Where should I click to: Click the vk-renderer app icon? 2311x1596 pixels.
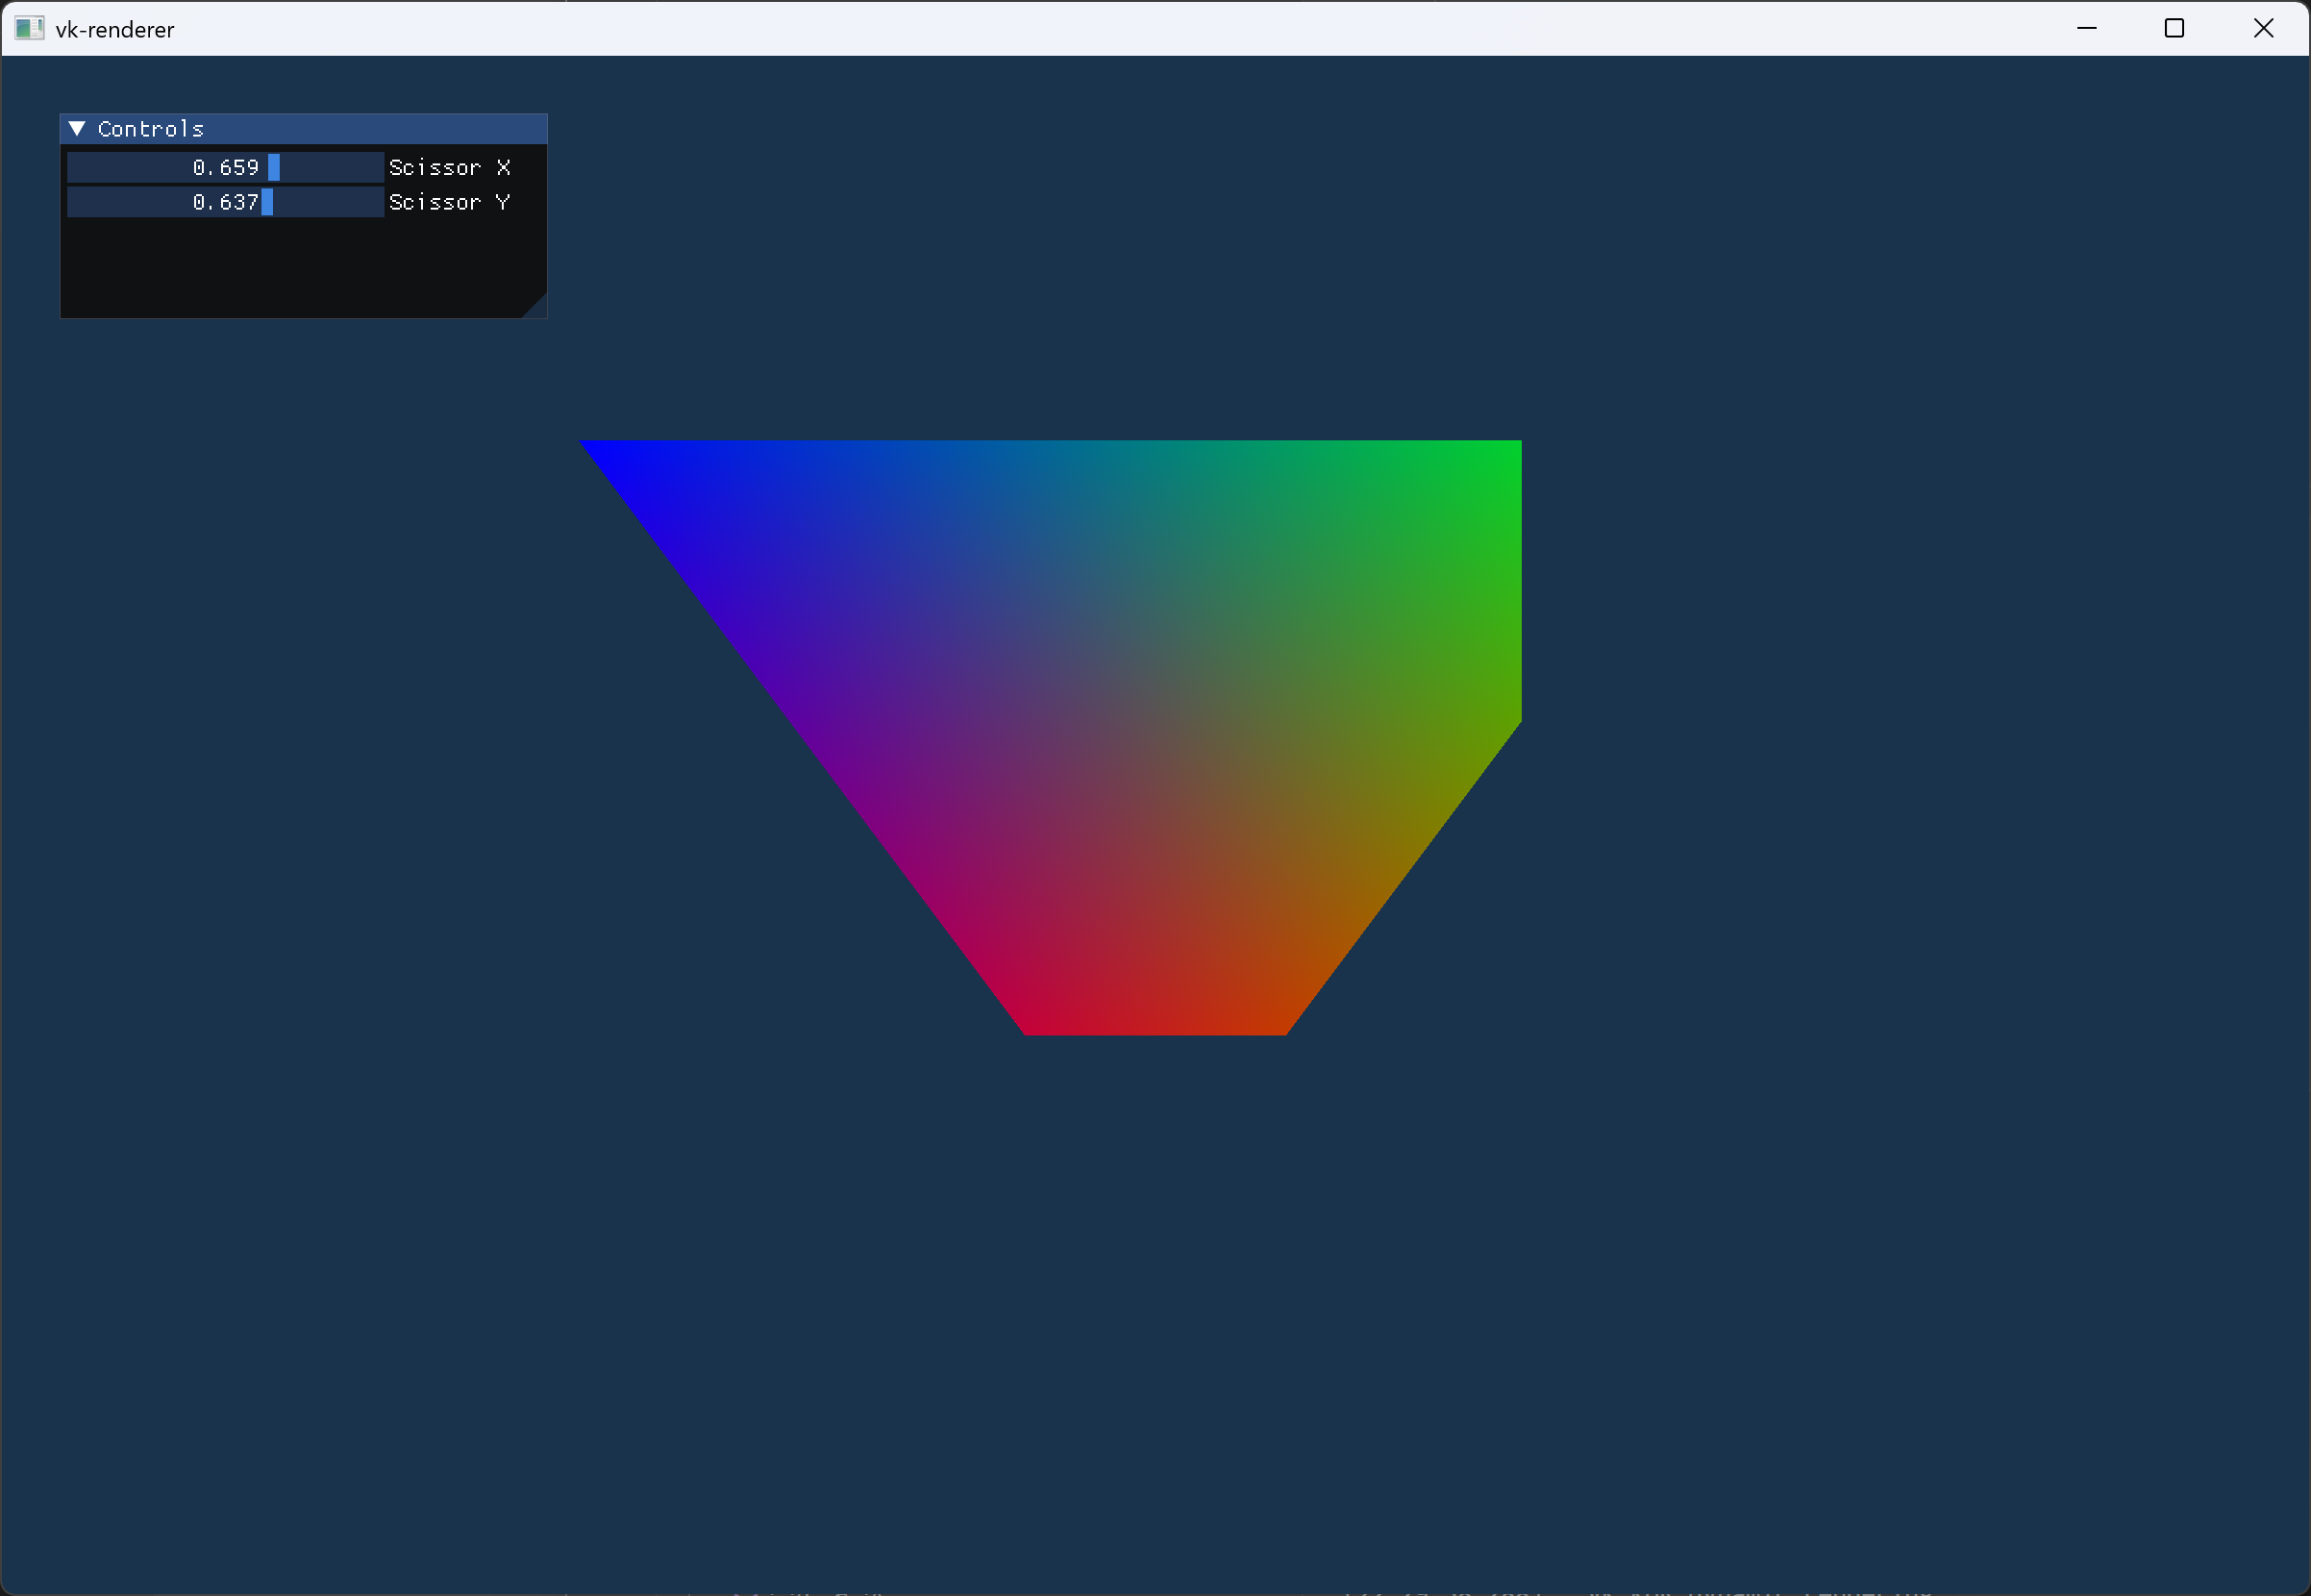[x=29, y=28]
